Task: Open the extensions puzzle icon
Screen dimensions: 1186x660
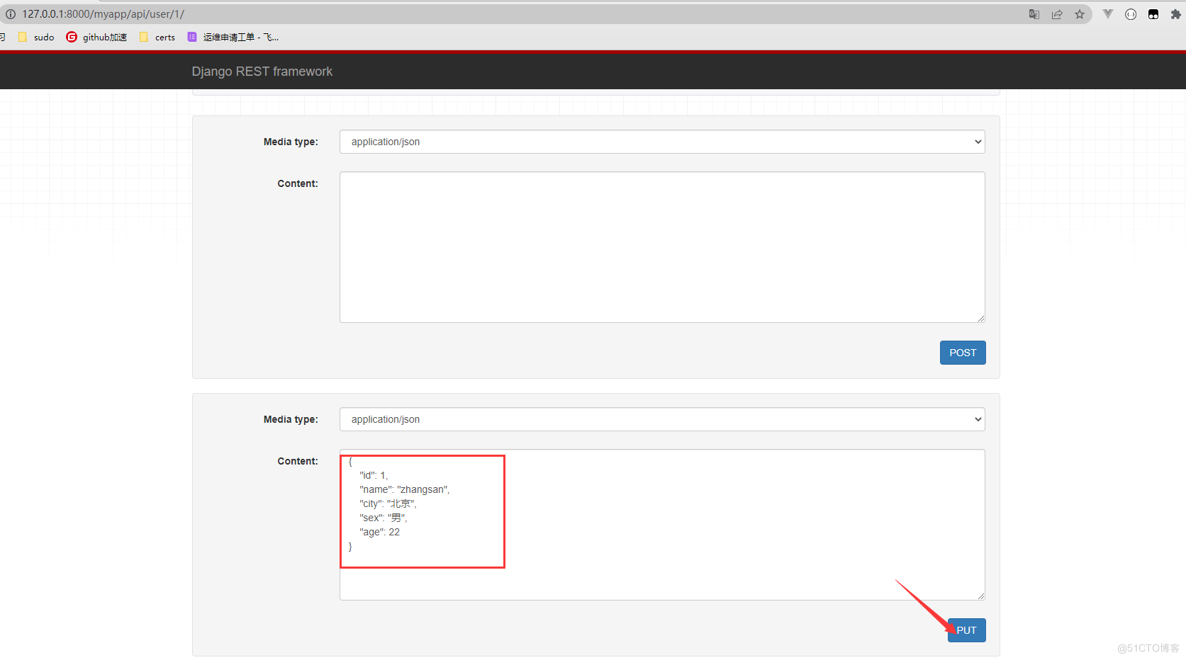Action: (1176, 14)
